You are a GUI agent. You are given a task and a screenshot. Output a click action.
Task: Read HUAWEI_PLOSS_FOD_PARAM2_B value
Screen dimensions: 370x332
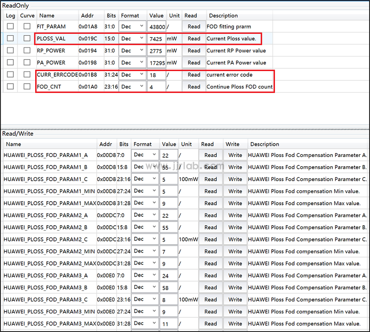[x=210, y=227]
